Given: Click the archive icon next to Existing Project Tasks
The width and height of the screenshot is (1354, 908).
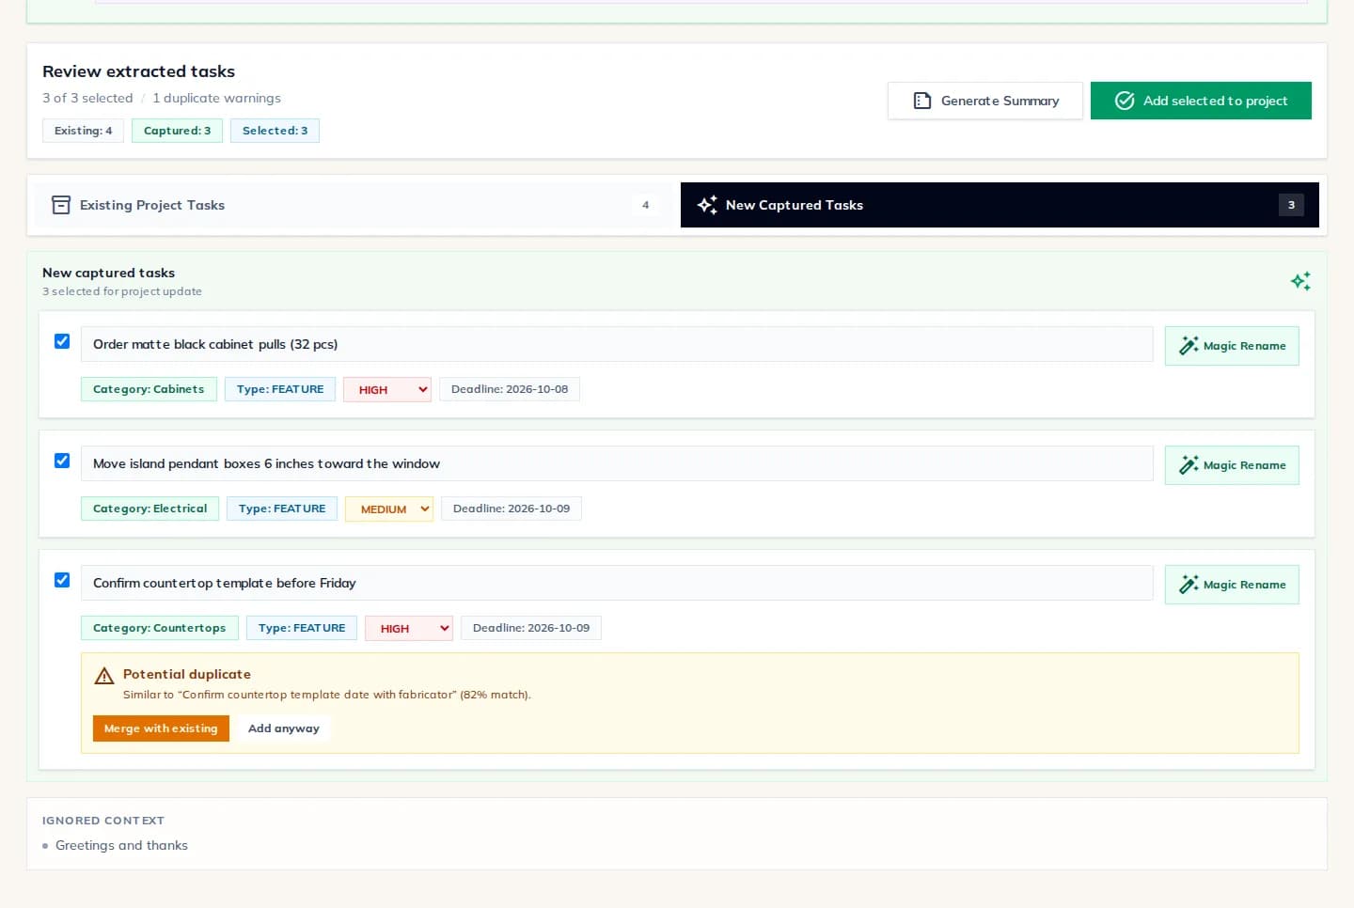Looking at the screenshot, I should (x=61, y=205).
